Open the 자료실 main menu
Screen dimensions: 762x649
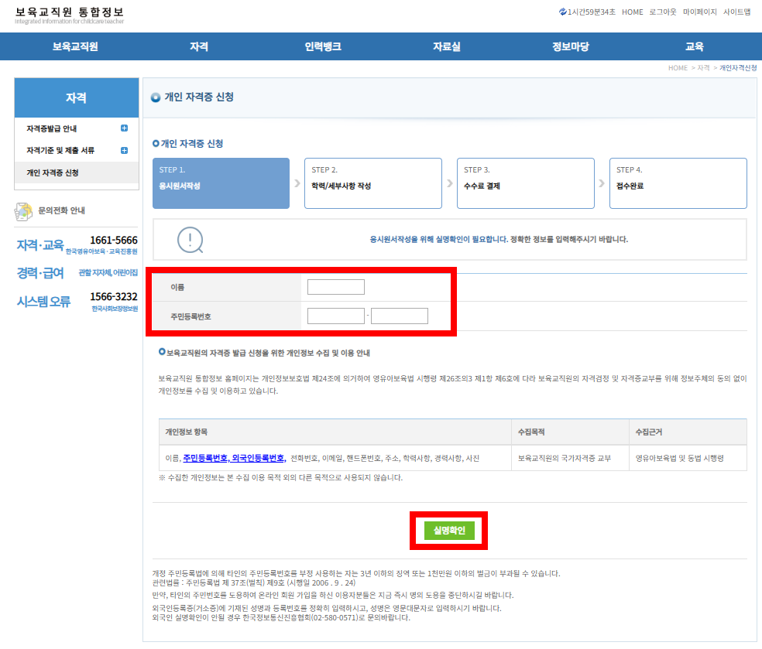pyautogui.click(x=447, y=46)
